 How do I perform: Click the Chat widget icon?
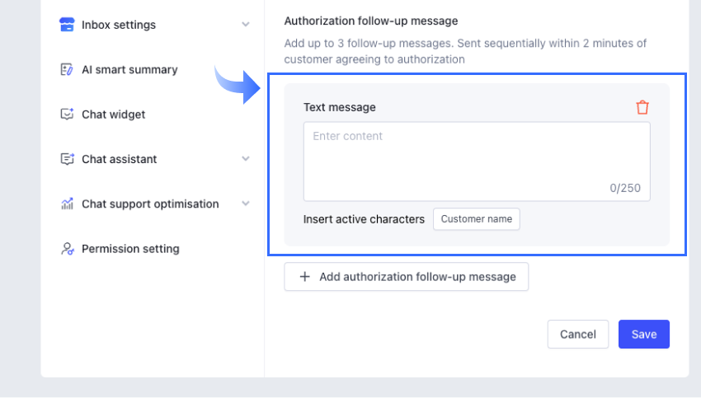(68, 115)
